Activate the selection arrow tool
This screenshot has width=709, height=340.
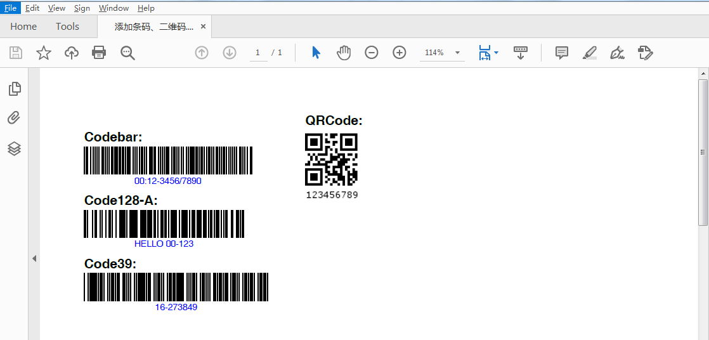click(316, 53)
